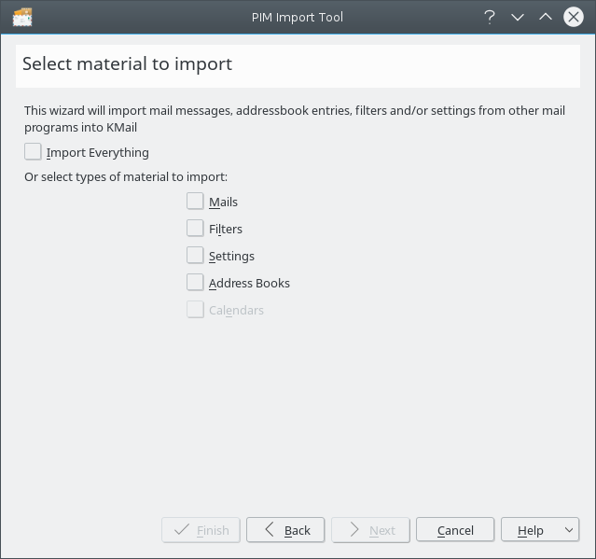Click the wizard description paragraph text
Image resolution: width=596 pixels, height=559 pixels.
(294, 119)
